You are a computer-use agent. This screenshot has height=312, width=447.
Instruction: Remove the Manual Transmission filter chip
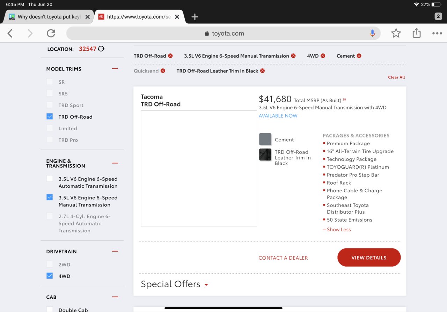point(293,56)
